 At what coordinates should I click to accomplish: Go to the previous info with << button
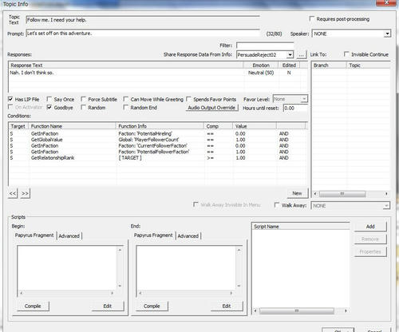[x=13, y=193]
